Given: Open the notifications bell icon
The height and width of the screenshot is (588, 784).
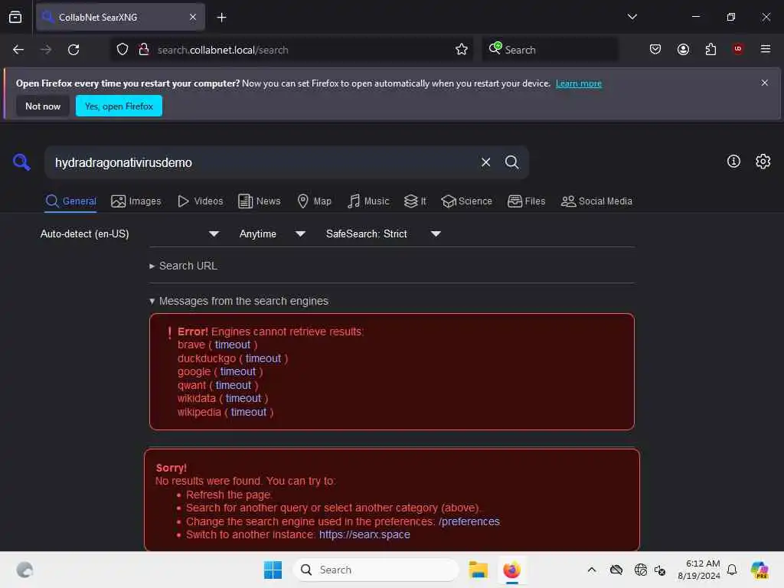Looking at the screenshot, I should (732, 570).
